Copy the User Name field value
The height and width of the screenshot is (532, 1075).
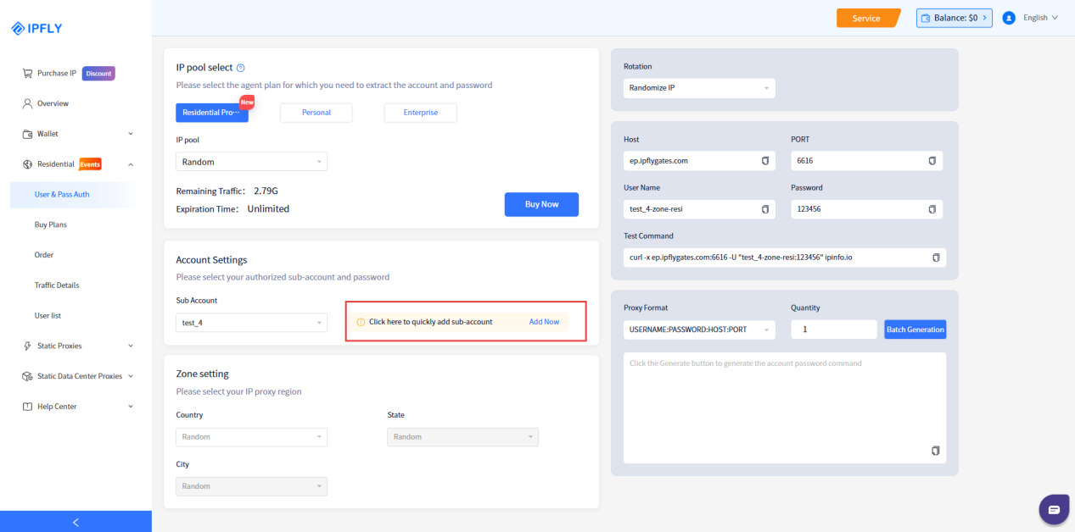pos(764,209)
